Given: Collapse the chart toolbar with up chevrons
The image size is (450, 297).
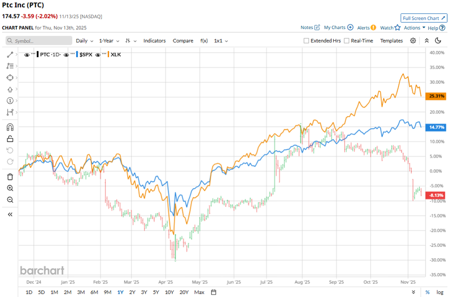Looking at the screenshot, I should (x=427, y=41).
